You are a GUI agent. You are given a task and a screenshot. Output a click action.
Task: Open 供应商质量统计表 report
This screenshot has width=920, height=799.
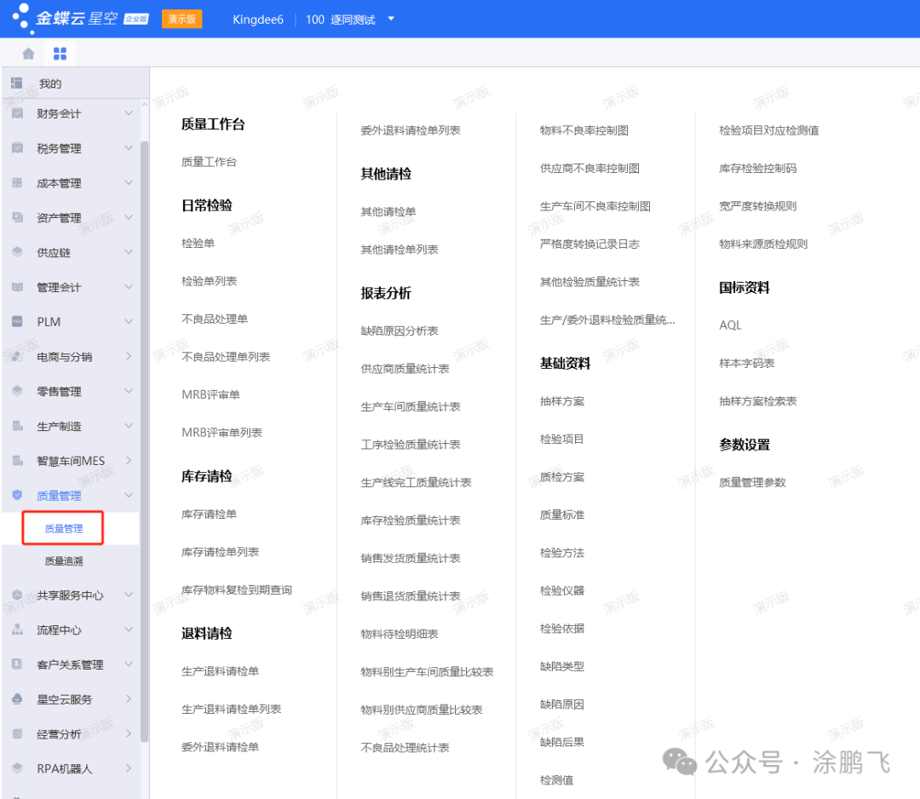405,369
